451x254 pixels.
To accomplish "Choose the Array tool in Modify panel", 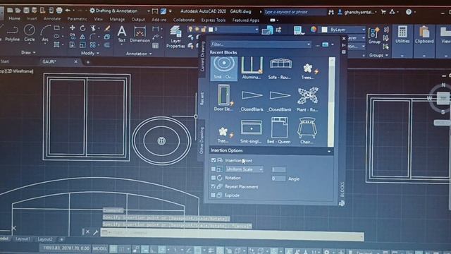I will pos(92,45).
